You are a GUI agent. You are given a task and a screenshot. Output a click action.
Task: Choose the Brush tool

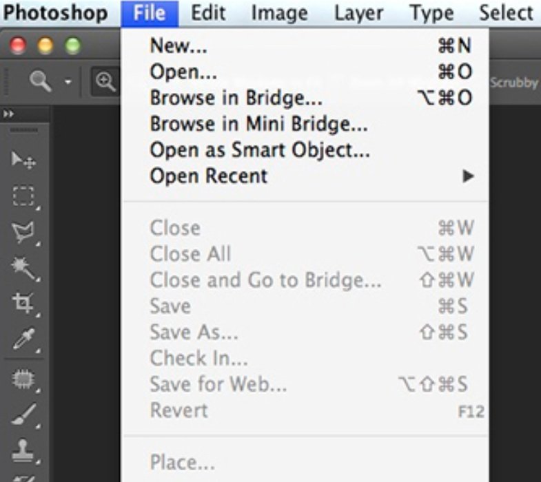(x=24, y=412)
